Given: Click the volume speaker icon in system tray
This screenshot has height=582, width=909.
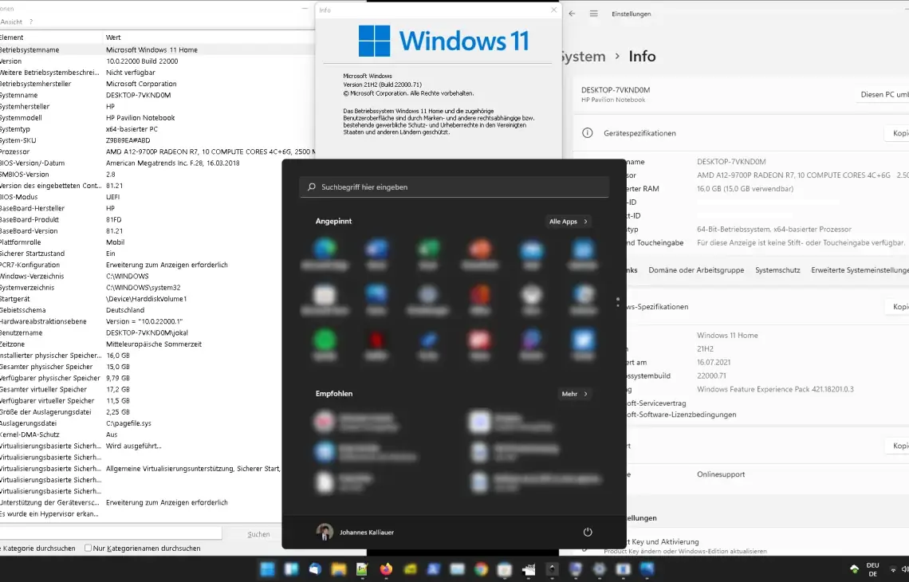Looking at the screenshot, I should point(905,569).
